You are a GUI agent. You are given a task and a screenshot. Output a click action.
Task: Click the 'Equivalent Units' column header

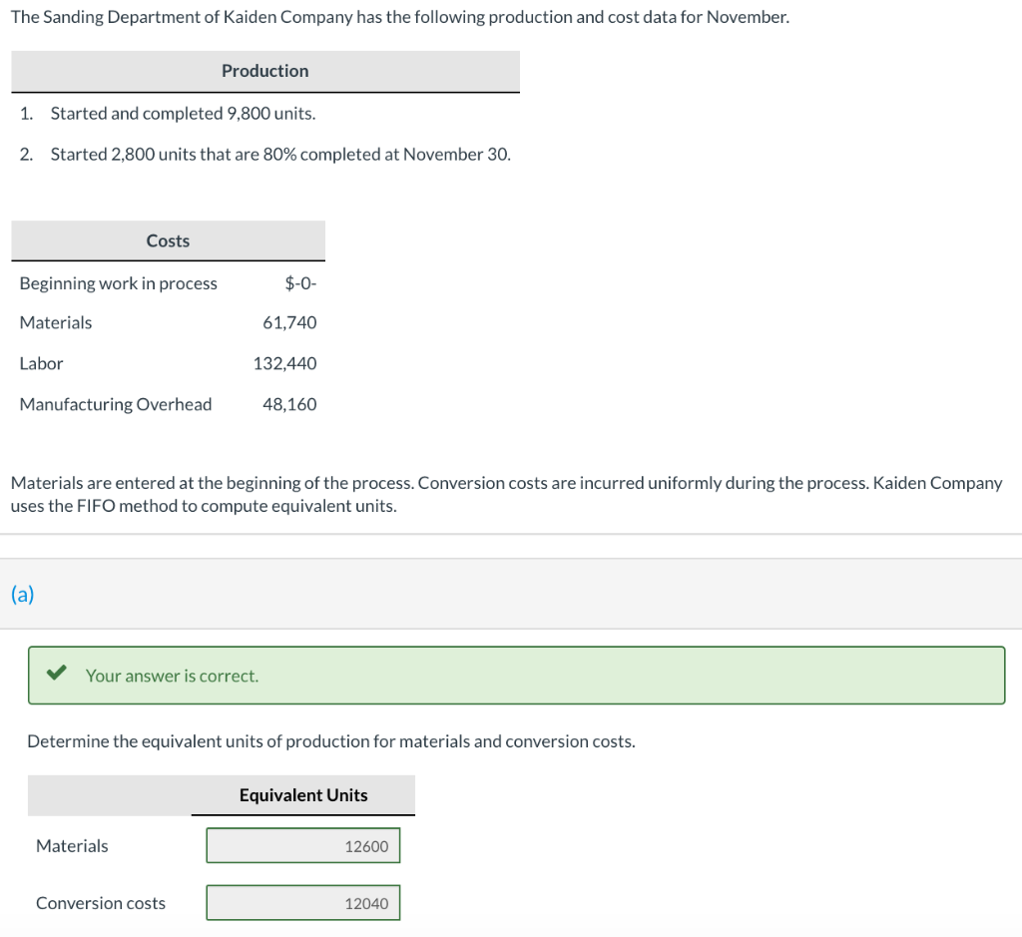tap(303, 795)
